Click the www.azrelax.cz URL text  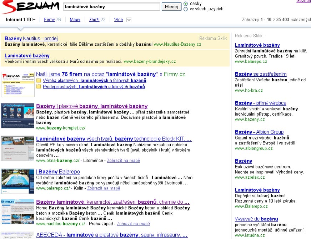[250, 177]
